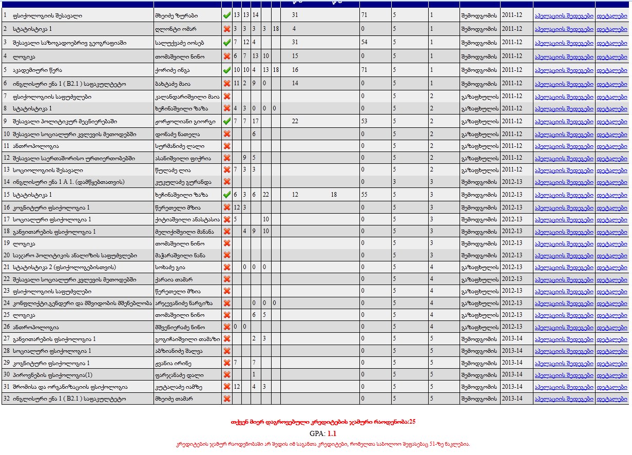Select lecturer name ღლონტი ომარ in row 2
This screenshot has height=455, width=632.
(x=176, y=29)
